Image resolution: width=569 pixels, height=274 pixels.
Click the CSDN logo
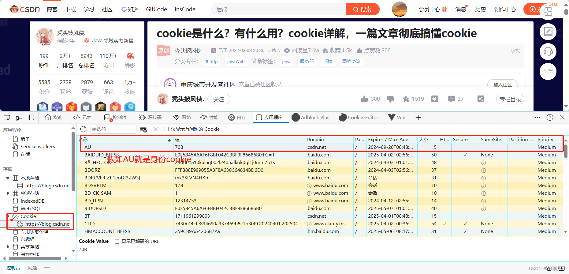click(25, 9)
